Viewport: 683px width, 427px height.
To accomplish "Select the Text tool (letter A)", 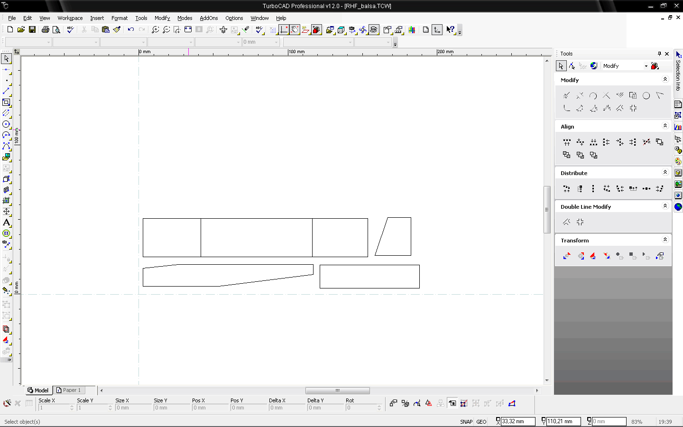I will coord(6,223).
